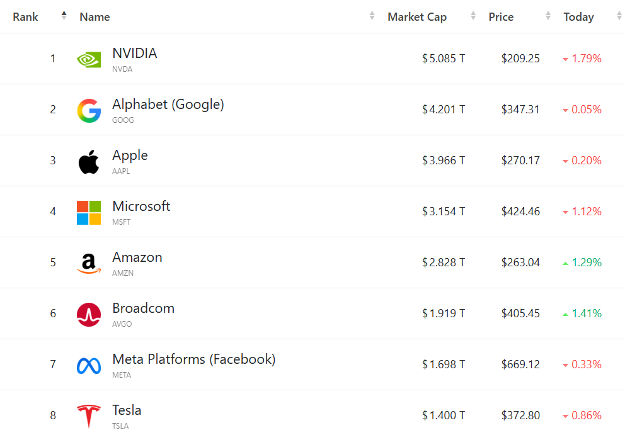Open the Alphabet (Google) company link
This screenshot has height=440, width=625.
tap(168, 104)
